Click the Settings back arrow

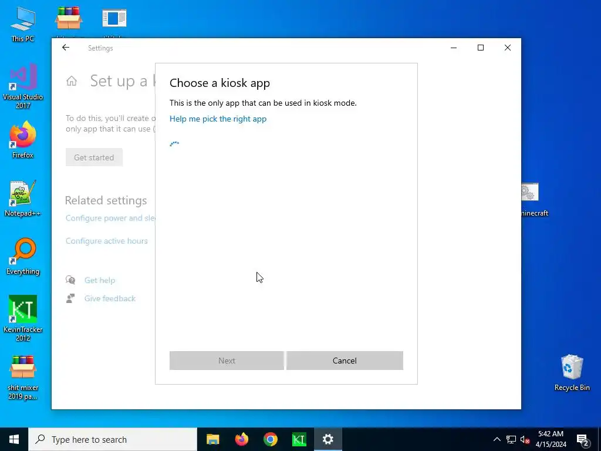tap(66, 48)
